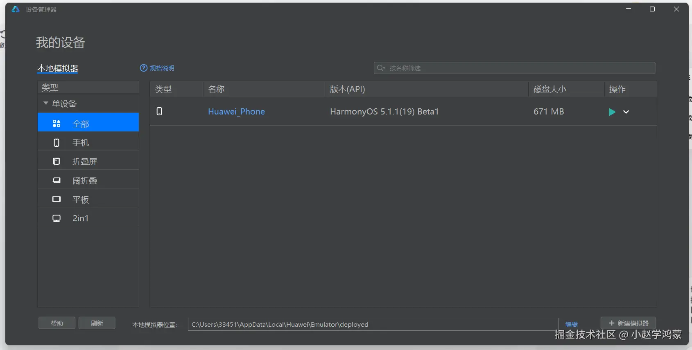692x350 pixels.
Task: Collapse the 单设备 tree group
Action: pyautogui.click(x=46, y=103)
